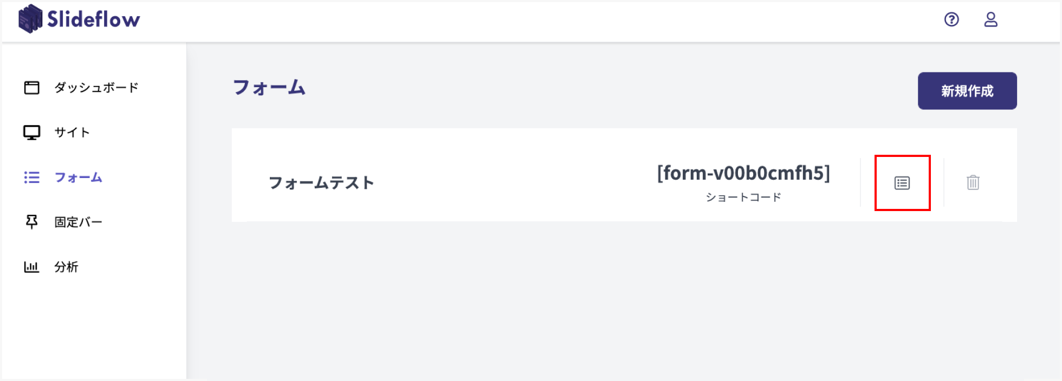
Task: Open the サイト menu item
Action: pos(72,133)
